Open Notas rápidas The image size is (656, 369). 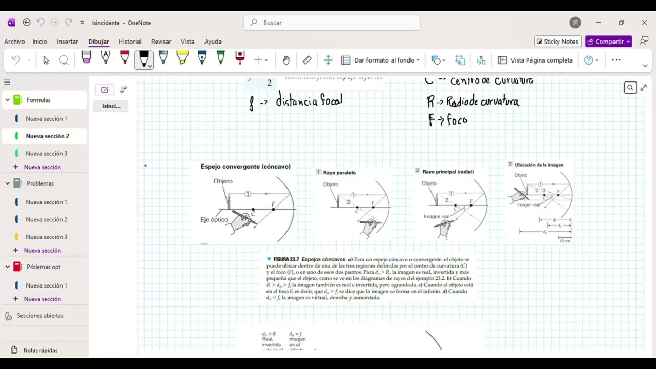[x=40, y=351]
